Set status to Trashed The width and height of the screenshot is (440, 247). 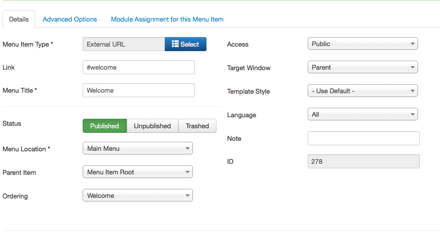point(197,126)
